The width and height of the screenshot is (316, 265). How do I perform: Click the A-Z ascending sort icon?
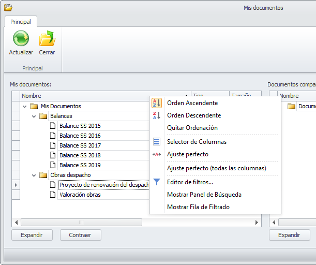click(157, 103)
